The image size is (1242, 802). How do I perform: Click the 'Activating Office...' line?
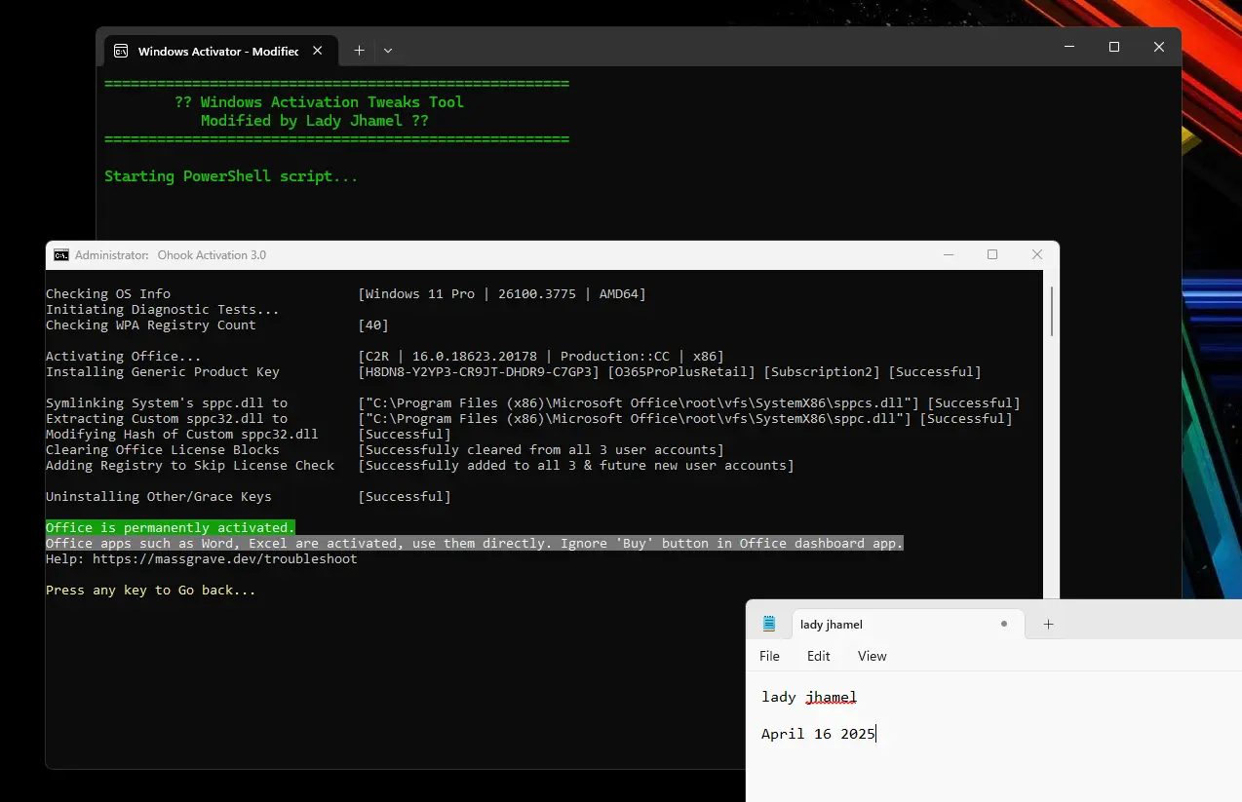124,357
